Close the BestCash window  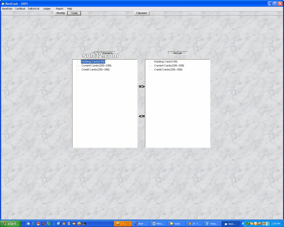[x=280, y=4]
